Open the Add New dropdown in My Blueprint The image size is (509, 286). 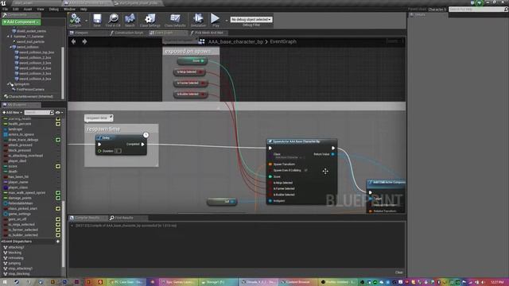(13, 113)
